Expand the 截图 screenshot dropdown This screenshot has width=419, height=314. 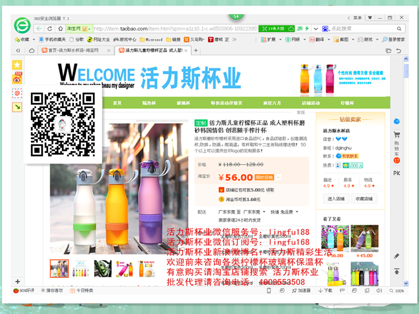pos(353,40)
